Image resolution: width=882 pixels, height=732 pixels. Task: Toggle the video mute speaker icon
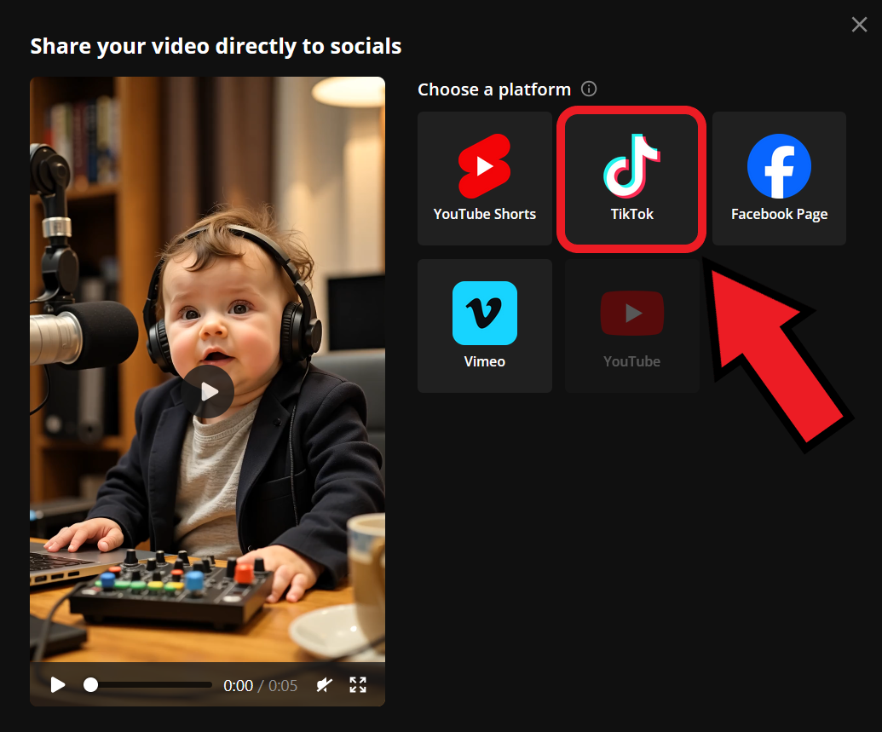click(x=324, y=685)
